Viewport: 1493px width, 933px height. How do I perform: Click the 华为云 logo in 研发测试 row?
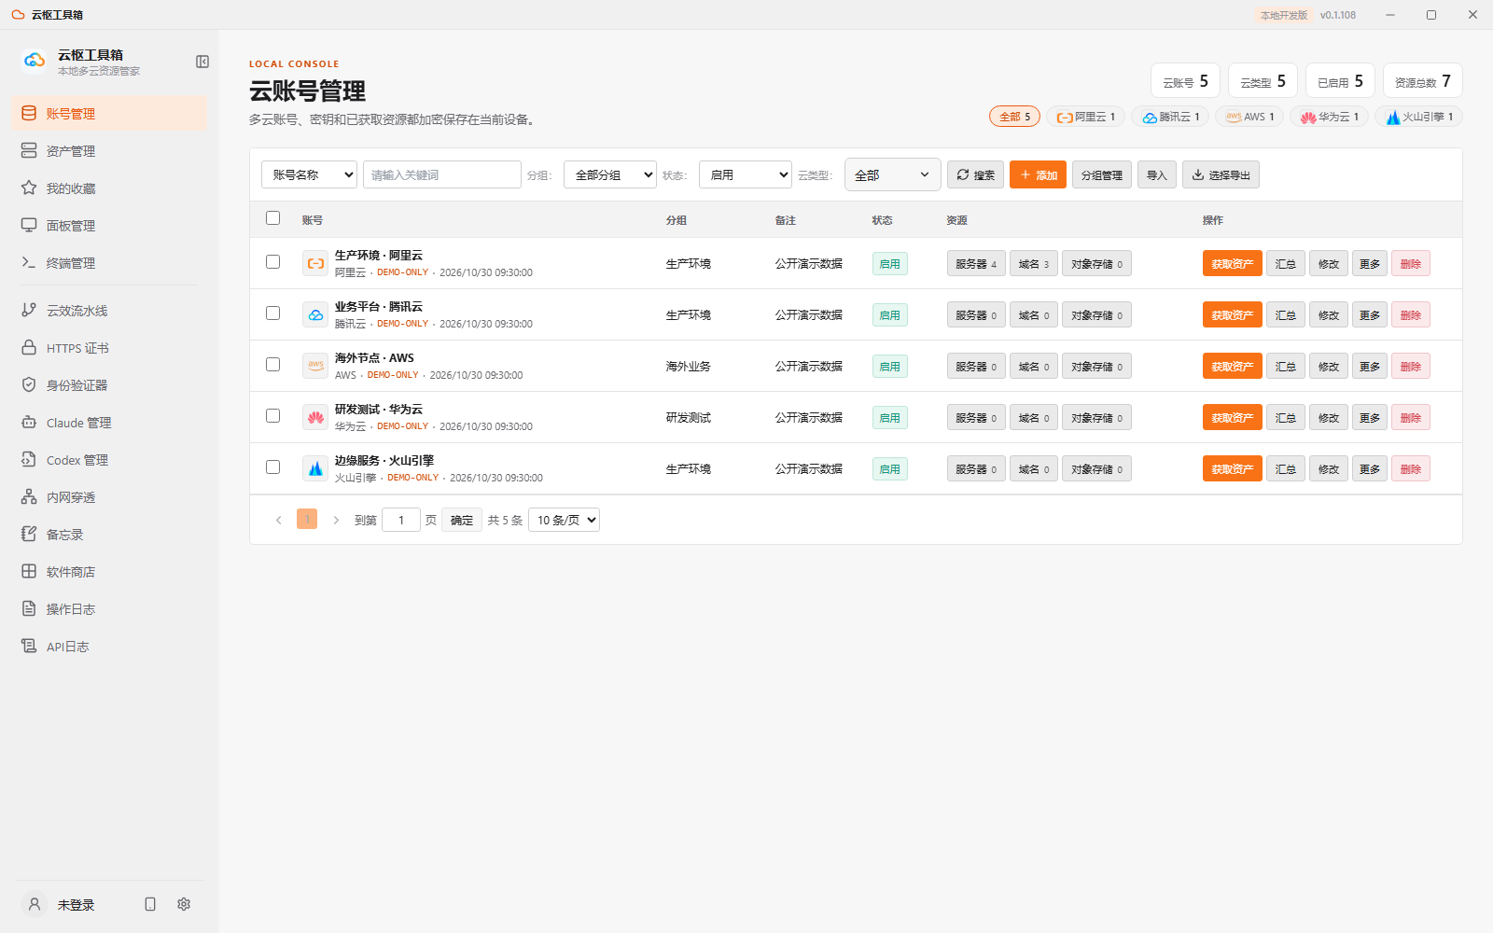(x=315, y=417)
